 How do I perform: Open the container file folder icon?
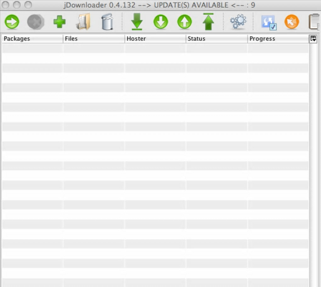[x=83, y=22]
